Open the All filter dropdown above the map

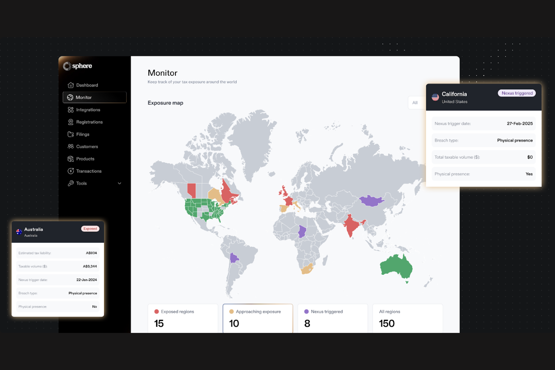pos(415,102)
